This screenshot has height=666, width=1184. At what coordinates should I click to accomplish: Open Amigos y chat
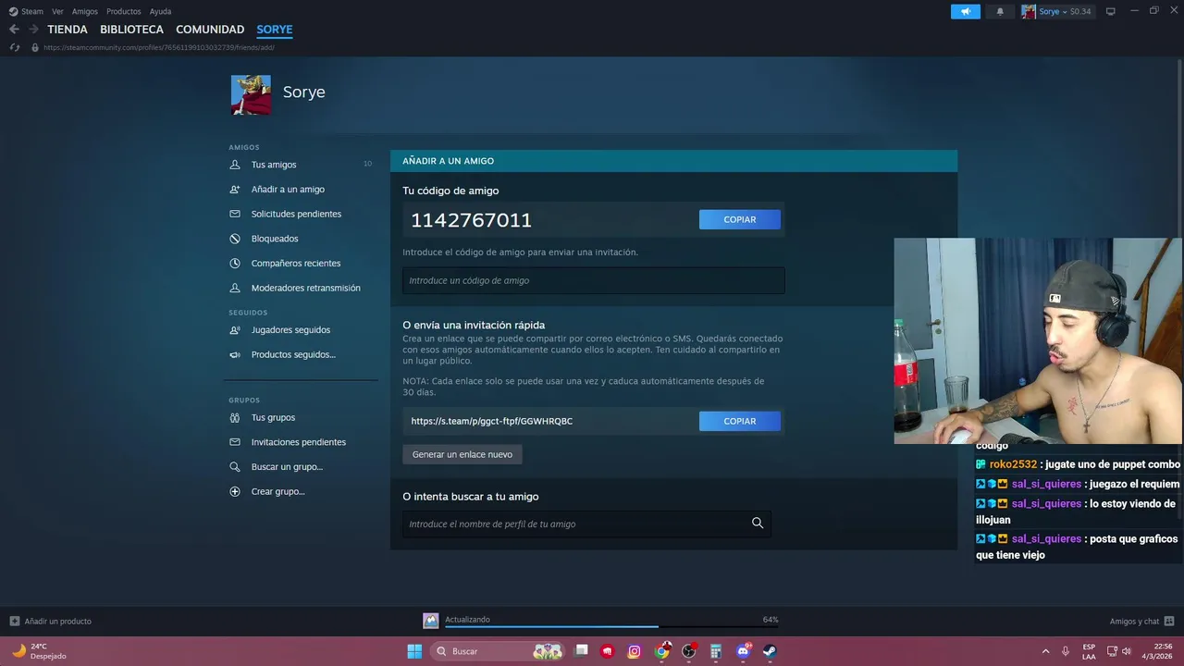pos(1142,621)
